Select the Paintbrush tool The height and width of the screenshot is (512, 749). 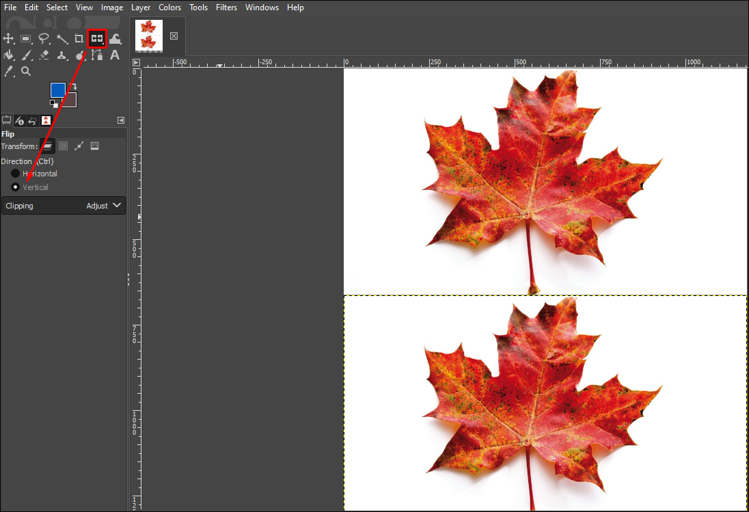(x=26, y=55)
